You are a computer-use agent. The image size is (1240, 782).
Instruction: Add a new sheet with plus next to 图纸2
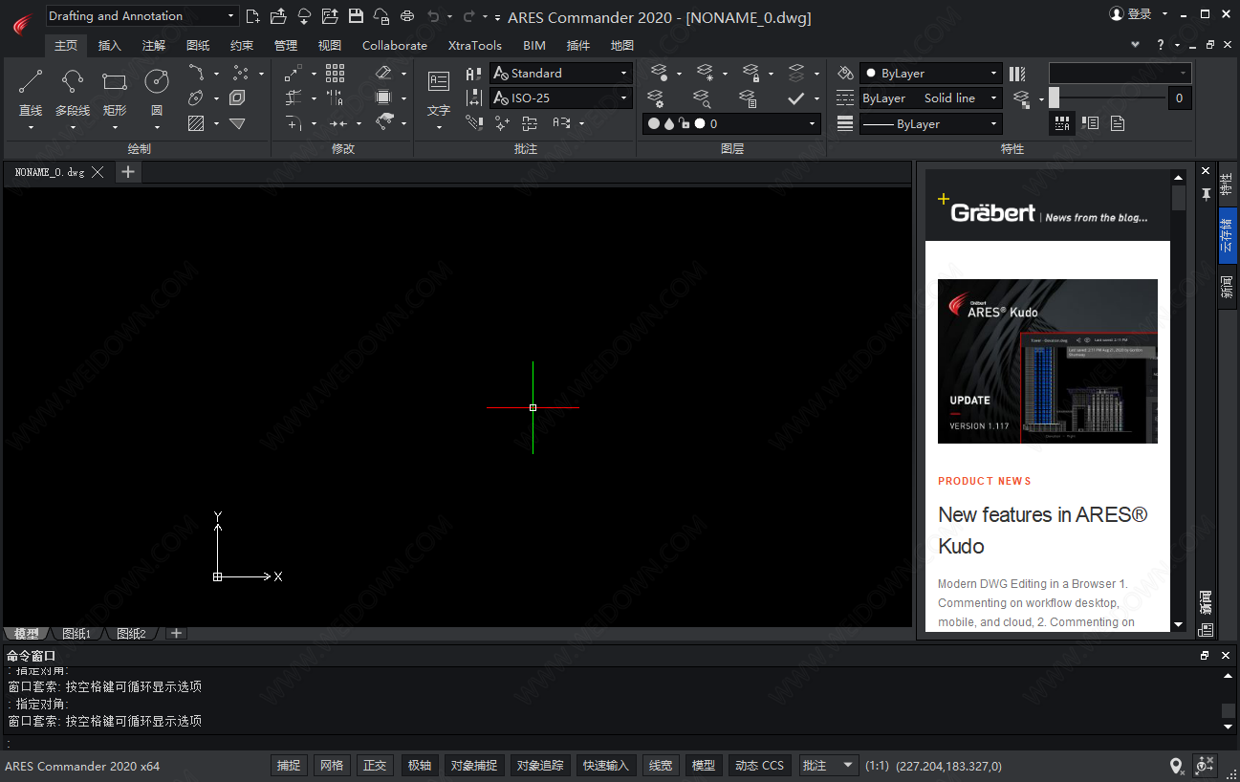(176, 633)
